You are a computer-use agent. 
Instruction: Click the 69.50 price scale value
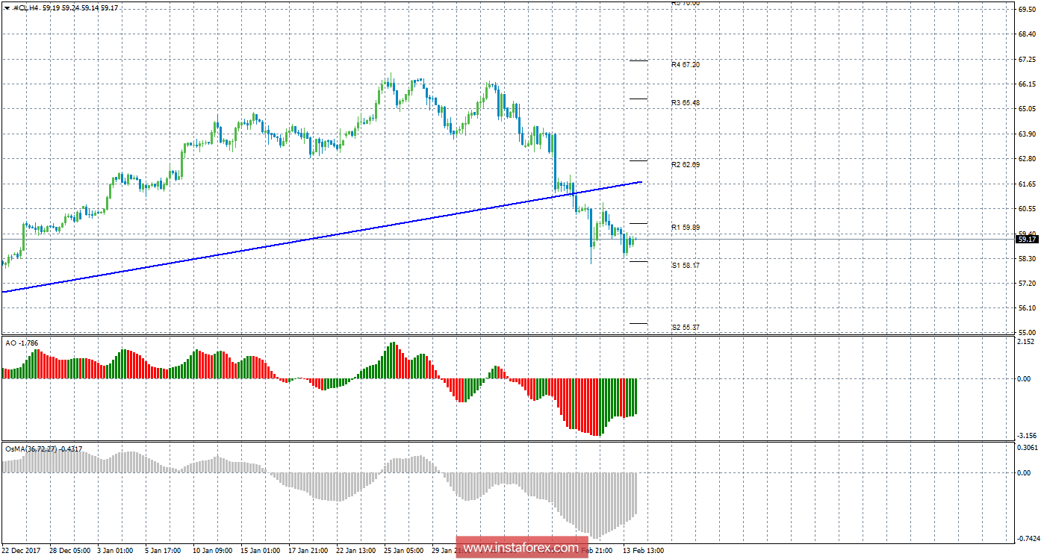tap(1028, 9)
